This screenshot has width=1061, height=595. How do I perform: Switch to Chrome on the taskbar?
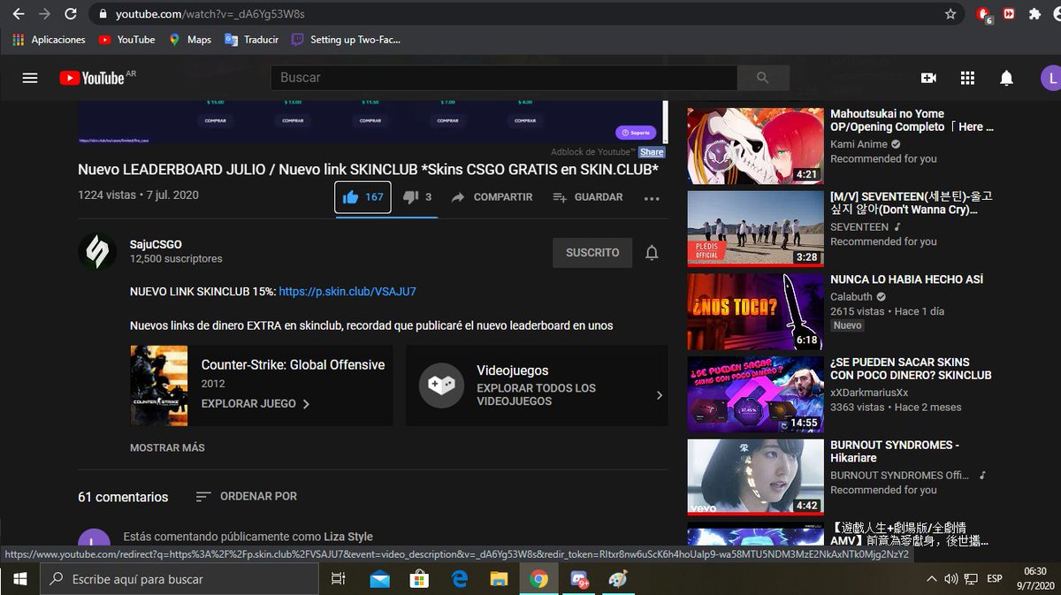pos(538,579)
